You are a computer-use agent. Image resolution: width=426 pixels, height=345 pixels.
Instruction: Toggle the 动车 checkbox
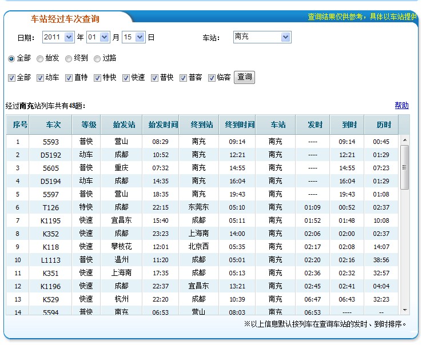click(40, 78)
